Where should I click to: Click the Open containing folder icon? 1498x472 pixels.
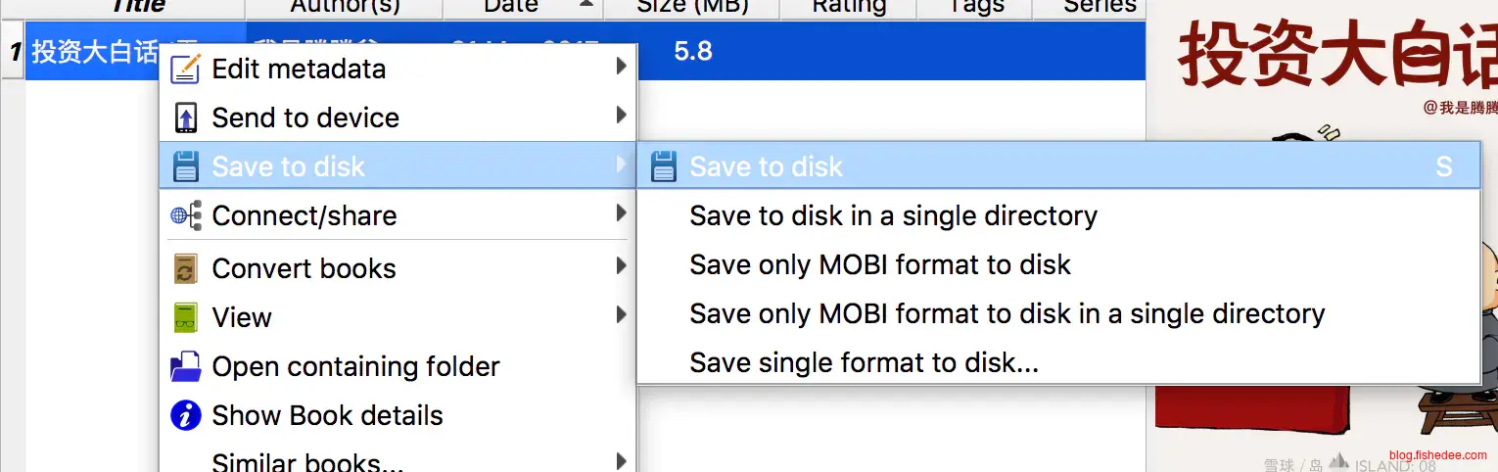tap(186, 367)
